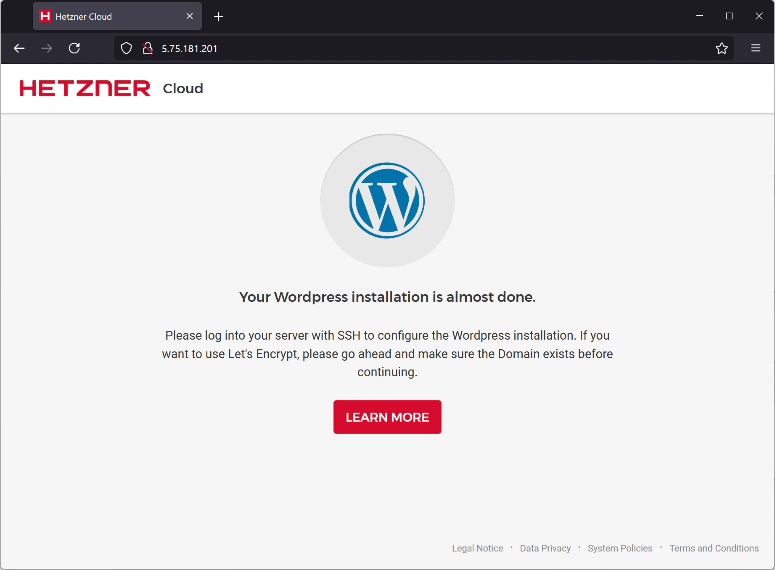This screenshot has height=570, width=775.
Task: Close the browser window
Action: [759, 16]
